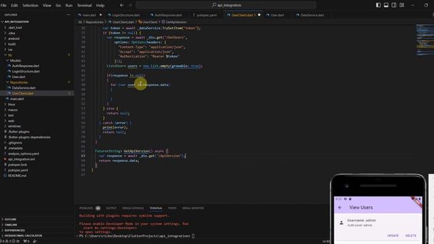Open the Go menu

click(x=58, y=5)
